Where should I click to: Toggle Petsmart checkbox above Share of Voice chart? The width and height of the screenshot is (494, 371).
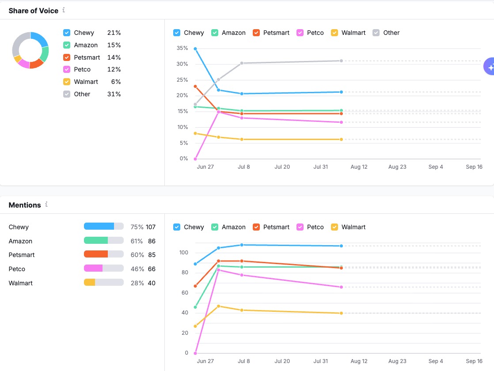256,33
